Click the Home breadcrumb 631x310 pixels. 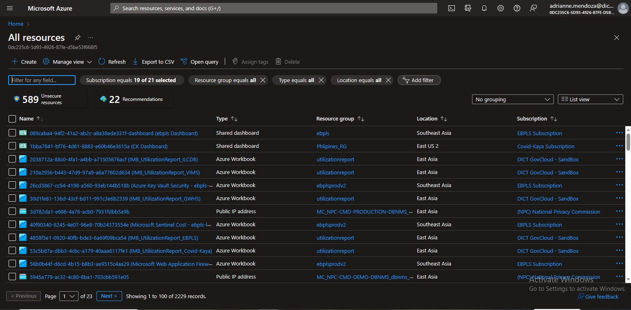(x=16, y=24)
